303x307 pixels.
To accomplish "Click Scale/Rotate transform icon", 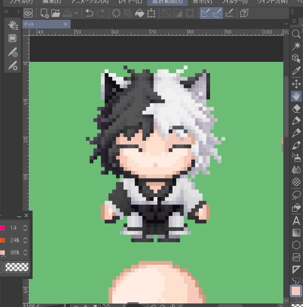I will pos(151,13).
